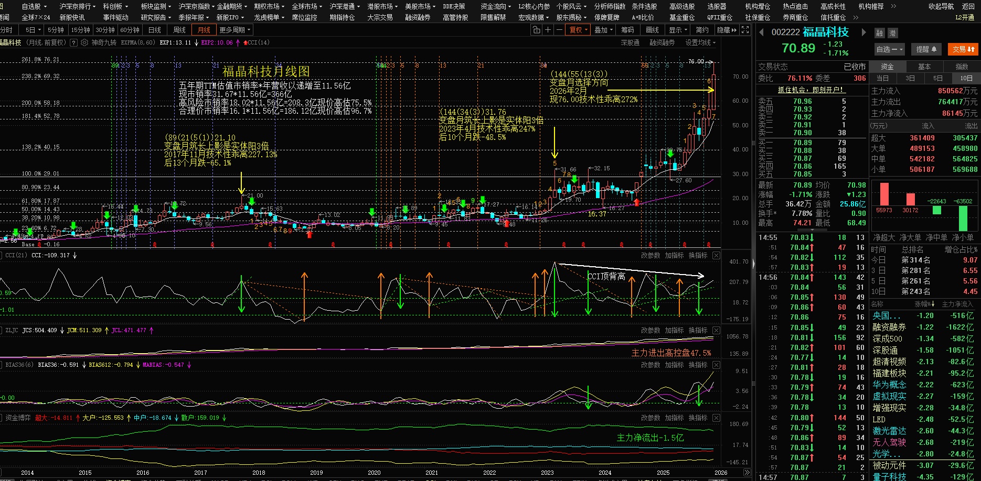
Task: Select the 指数 tab
Action: pos(962,67)
